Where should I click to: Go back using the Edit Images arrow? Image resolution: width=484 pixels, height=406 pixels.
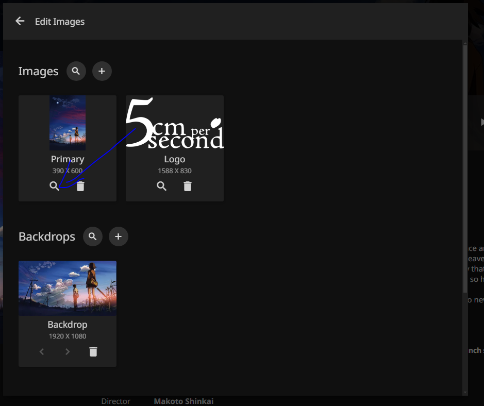pos(20,21)
